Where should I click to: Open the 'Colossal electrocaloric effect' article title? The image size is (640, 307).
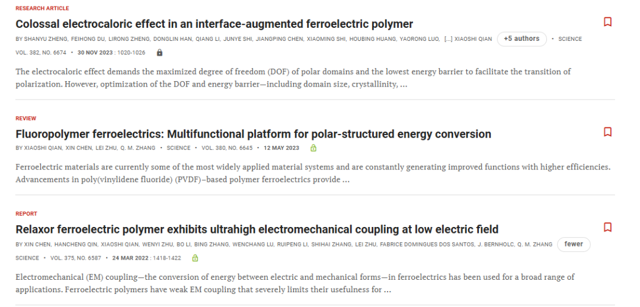click(215, 24)
